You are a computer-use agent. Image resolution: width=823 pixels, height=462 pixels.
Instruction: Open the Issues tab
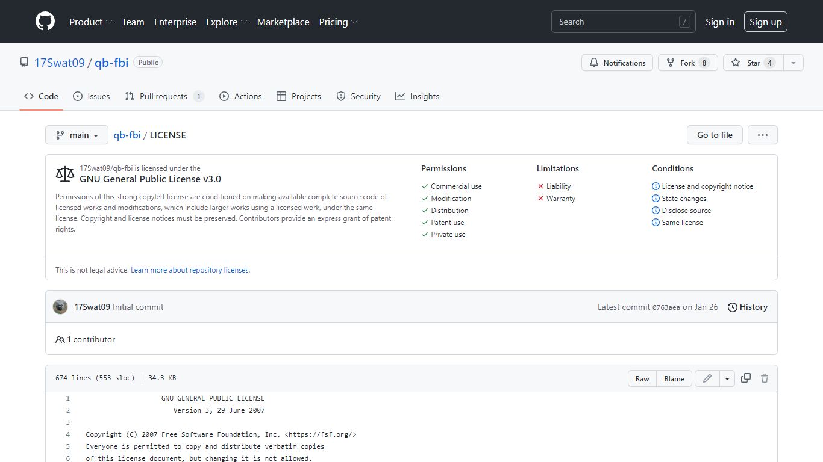coord(92,96)
